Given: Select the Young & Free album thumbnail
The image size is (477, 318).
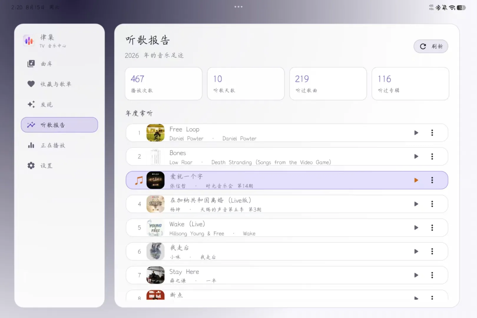Looking at the screenshot, I should click(155, 228).
